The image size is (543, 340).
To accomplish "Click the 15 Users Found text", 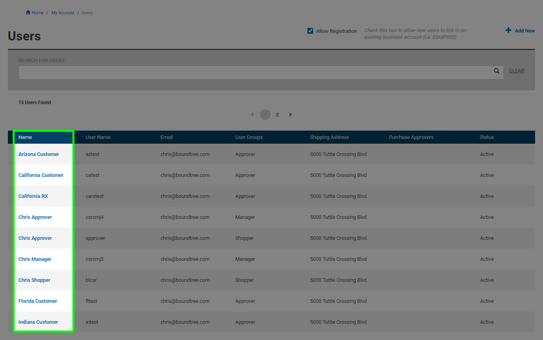I will click(x=35, y=103).
